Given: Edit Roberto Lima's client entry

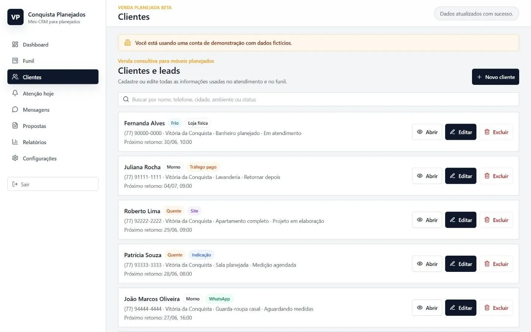Looking at the screenshot, I should 461,220.
